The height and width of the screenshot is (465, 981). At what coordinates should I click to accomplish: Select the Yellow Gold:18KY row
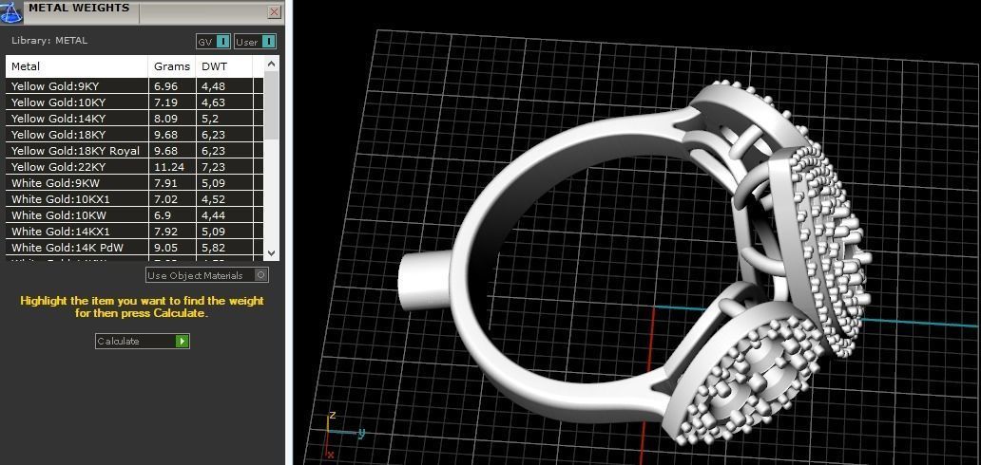point(135,135)
